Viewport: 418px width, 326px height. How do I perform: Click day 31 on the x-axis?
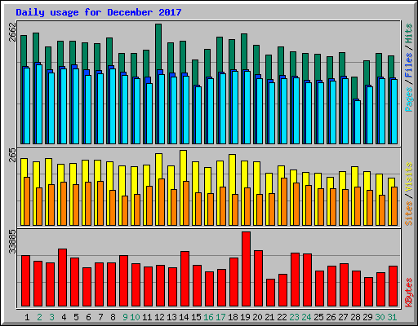tap(392, 317)
